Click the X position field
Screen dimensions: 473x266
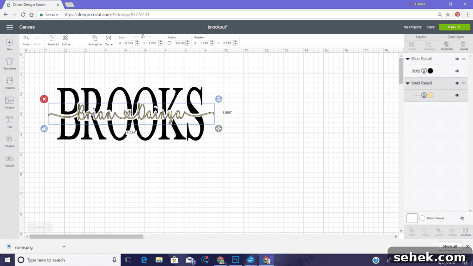tap(204, 43)
